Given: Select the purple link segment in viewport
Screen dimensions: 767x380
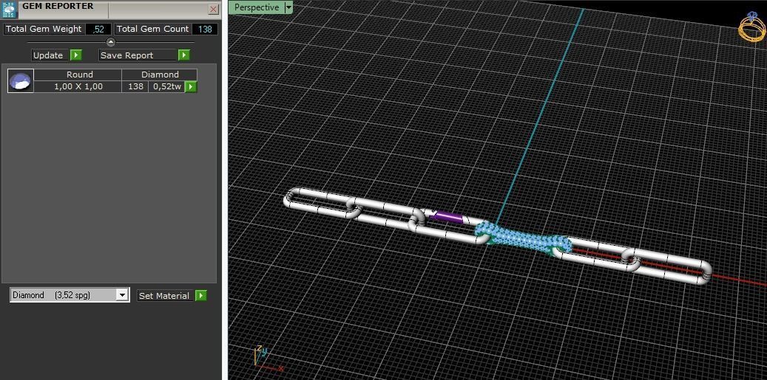Looking at the screenshot, I should click(447, 217).
